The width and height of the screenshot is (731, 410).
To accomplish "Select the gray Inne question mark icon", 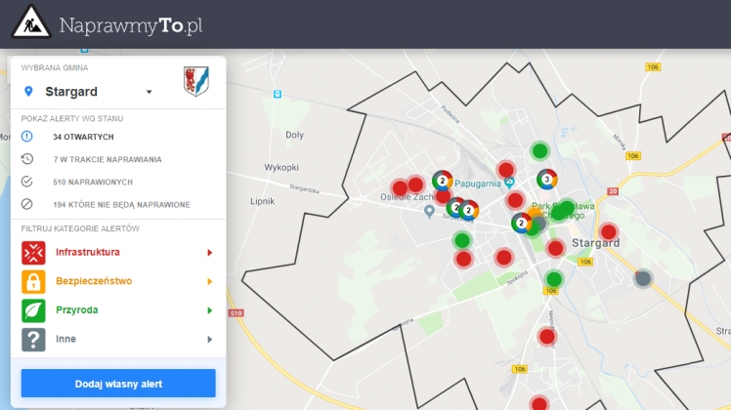I will pos(33,339).
